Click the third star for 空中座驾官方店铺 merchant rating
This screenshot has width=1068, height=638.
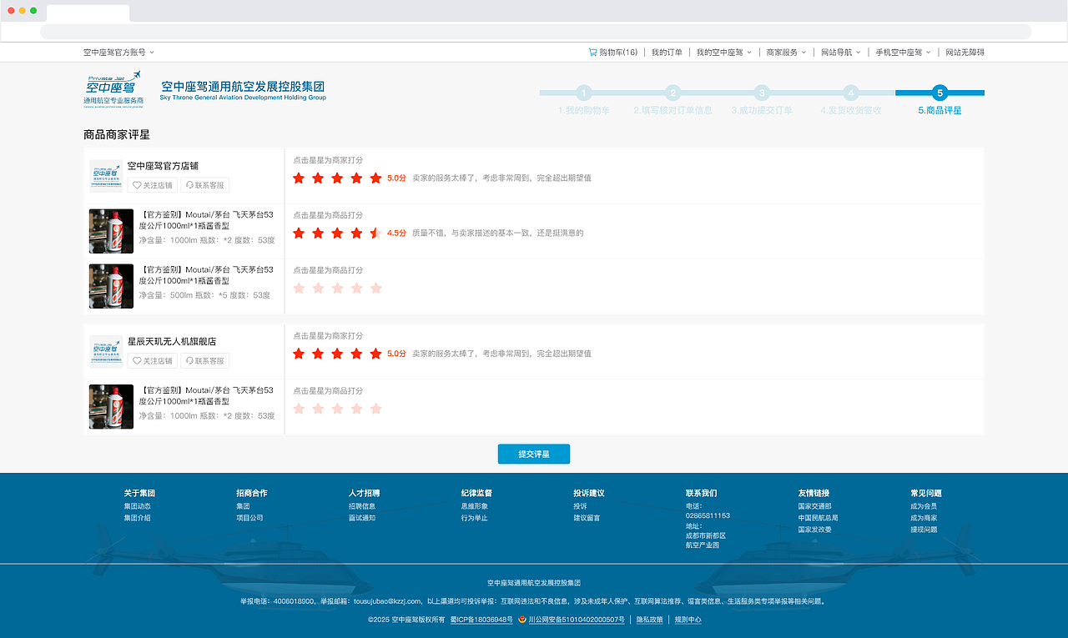click(x=337, y=178)
